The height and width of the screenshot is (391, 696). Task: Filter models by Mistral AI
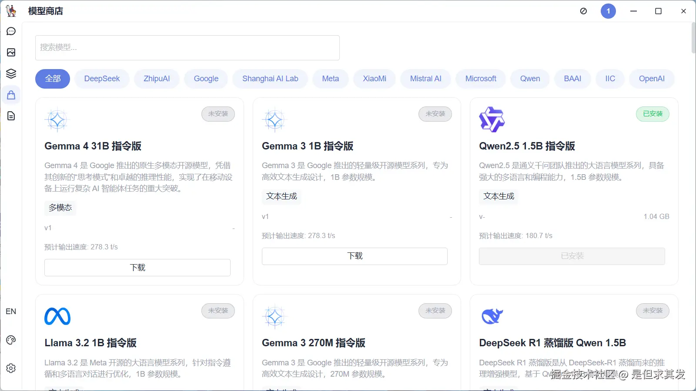pos(425,79)
